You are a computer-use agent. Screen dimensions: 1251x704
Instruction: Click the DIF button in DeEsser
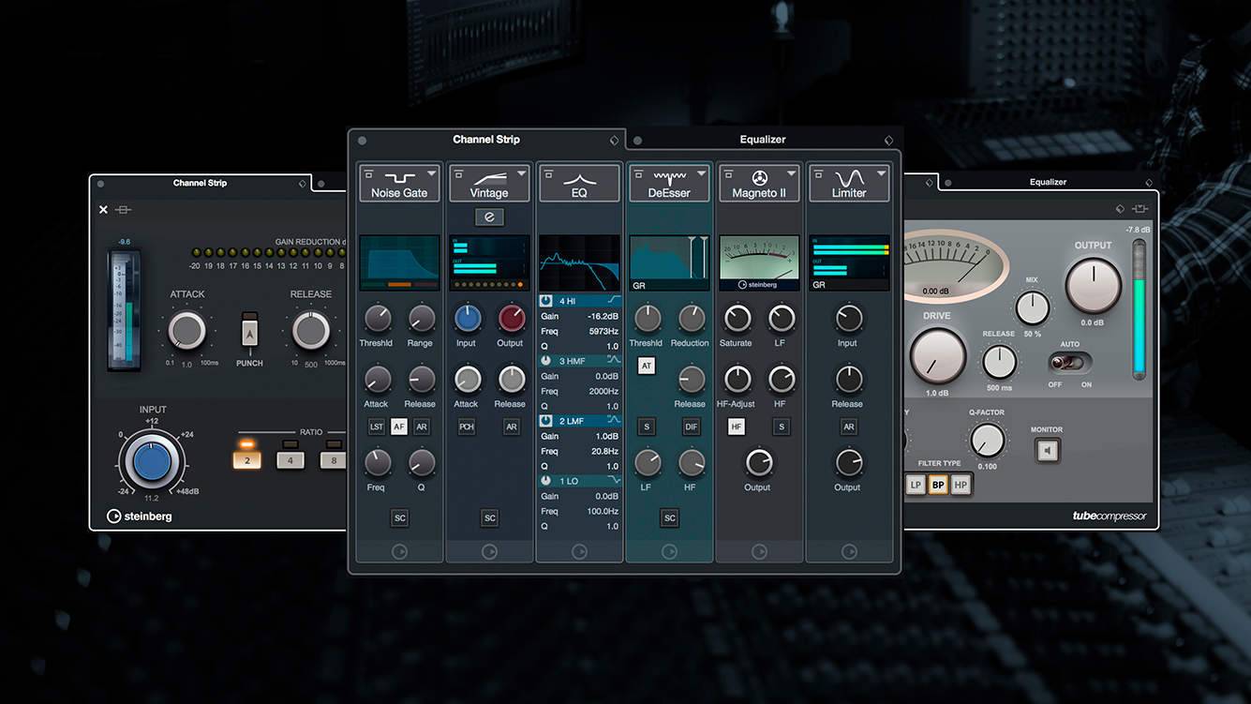tap(692, 427)
